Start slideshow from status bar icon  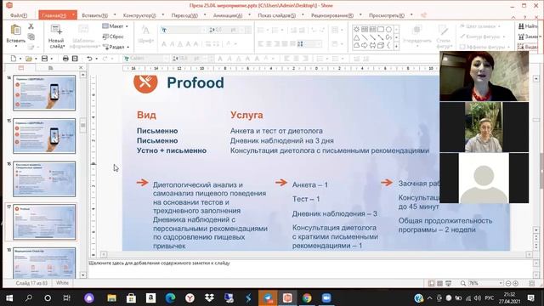pos(448,283)
